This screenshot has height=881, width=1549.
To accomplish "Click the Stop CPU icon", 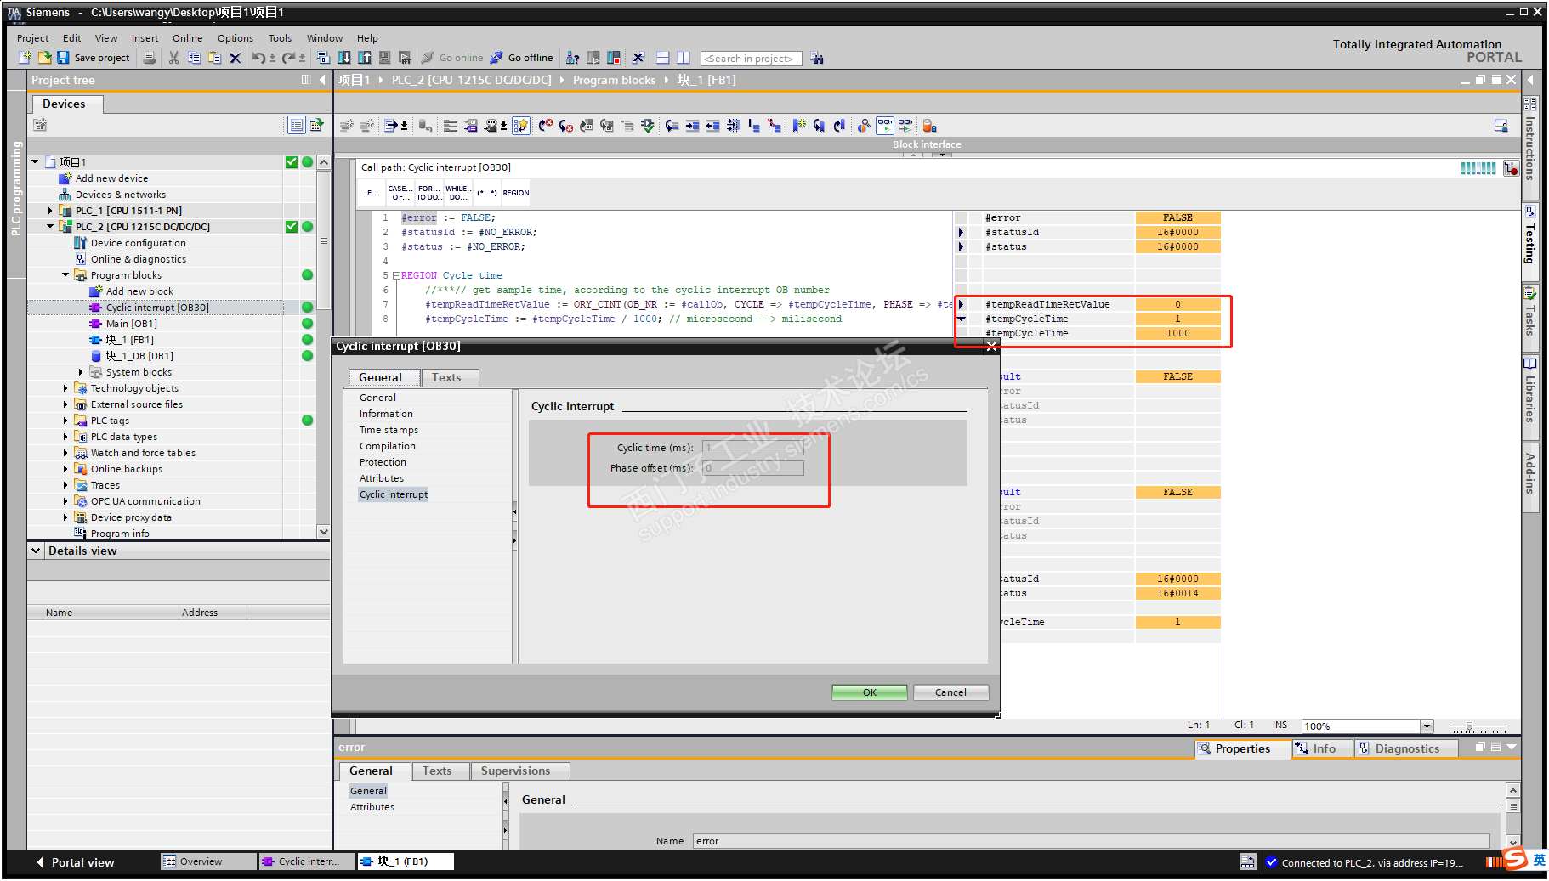I will click(x=614, y=58).
